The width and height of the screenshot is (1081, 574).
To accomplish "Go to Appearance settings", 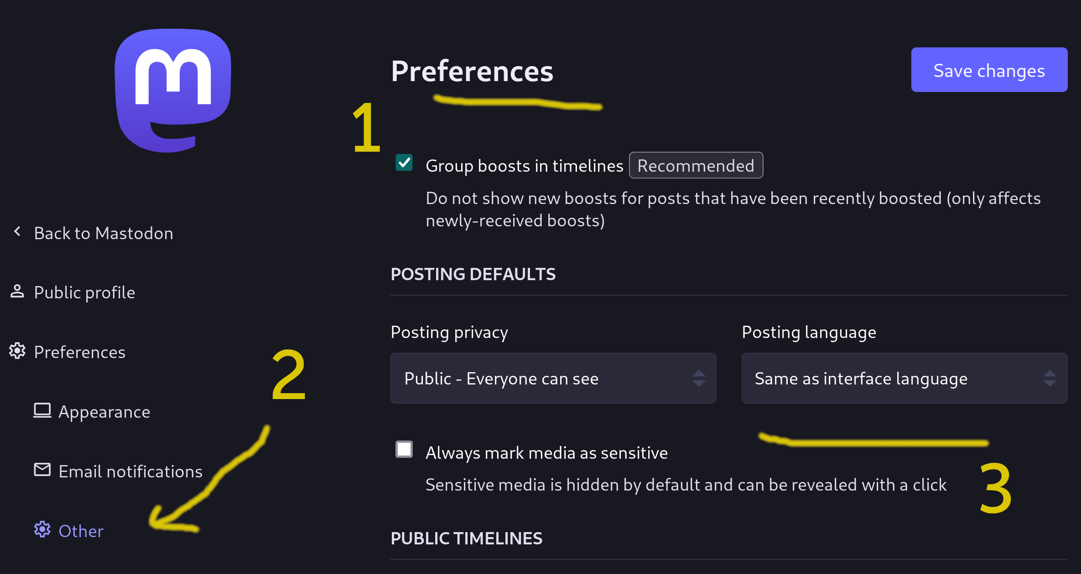I will point(104,412).
